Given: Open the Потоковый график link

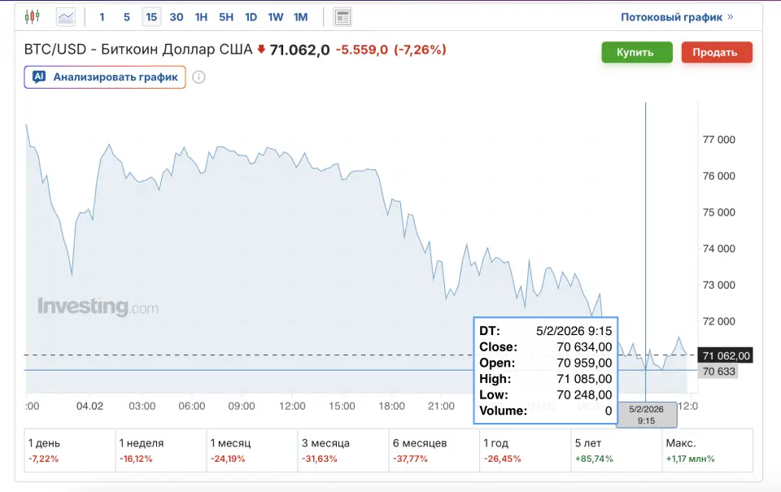Looking at the screenshot, I should point(670,17).
